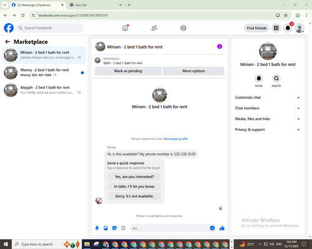Open the account profile avatar menu
This screenshot has width=312, height=249.
click(300, 28)
